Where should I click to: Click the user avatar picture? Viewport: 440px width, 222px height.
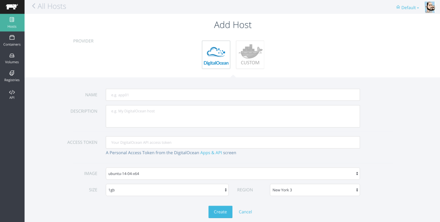click(430, 7)
